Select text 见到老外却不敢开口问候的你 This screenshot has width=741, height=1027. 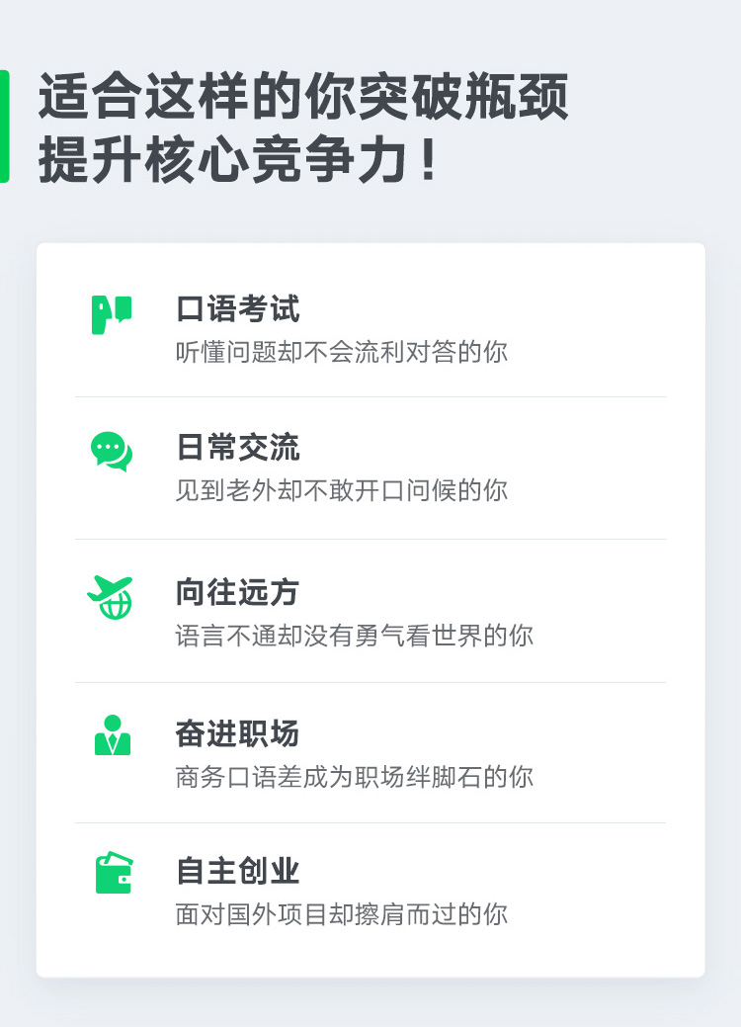click(x=342, y=490)
